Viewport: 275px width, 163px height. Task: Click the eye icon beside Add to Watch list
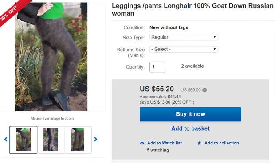coord(142,143)
